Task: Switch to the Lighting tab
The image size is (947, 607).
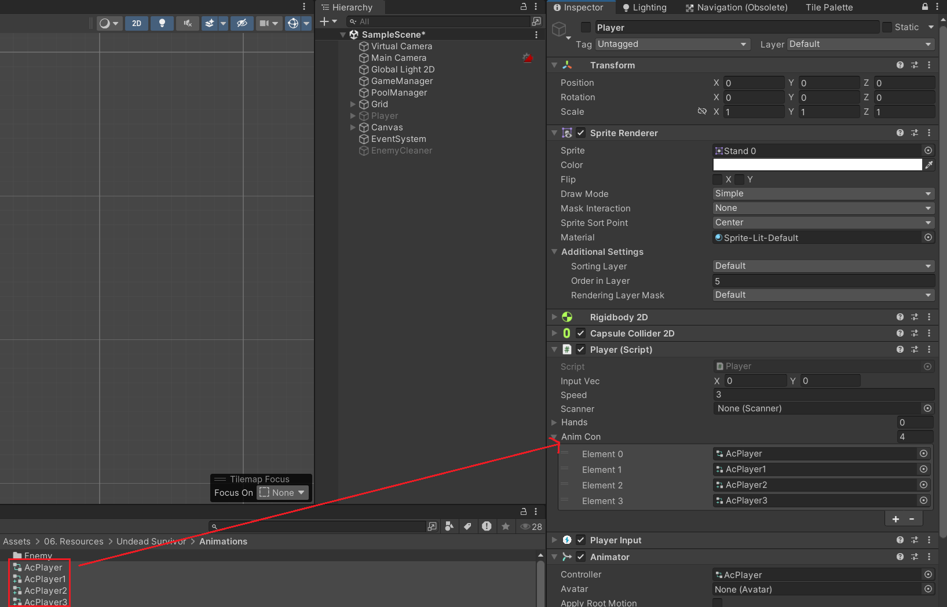Action: coord(644,8)
